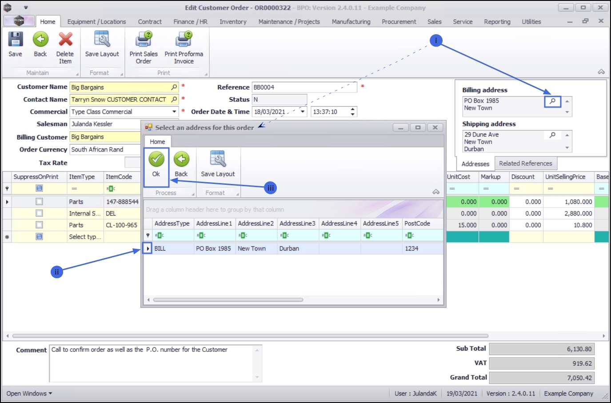
Task: Open the Reporting ribbon tab
Action: (x=497, y=22)
